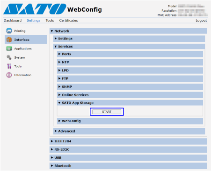This screenshot has height=171, width=211.
Task: Collapse the SATO App Storage section
Action: click(x=130, y=103)
